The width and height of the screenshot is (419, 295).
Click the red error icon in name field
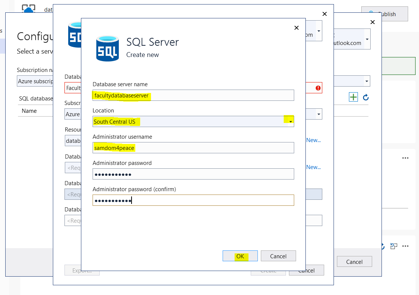[x=318, y=88]
